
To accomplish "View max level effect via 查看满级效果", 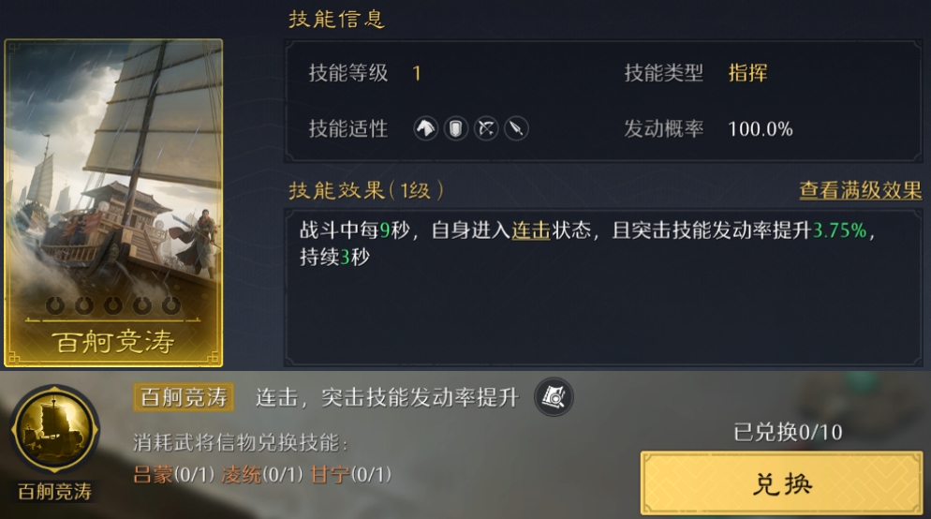I will click(x=861, y=190).
